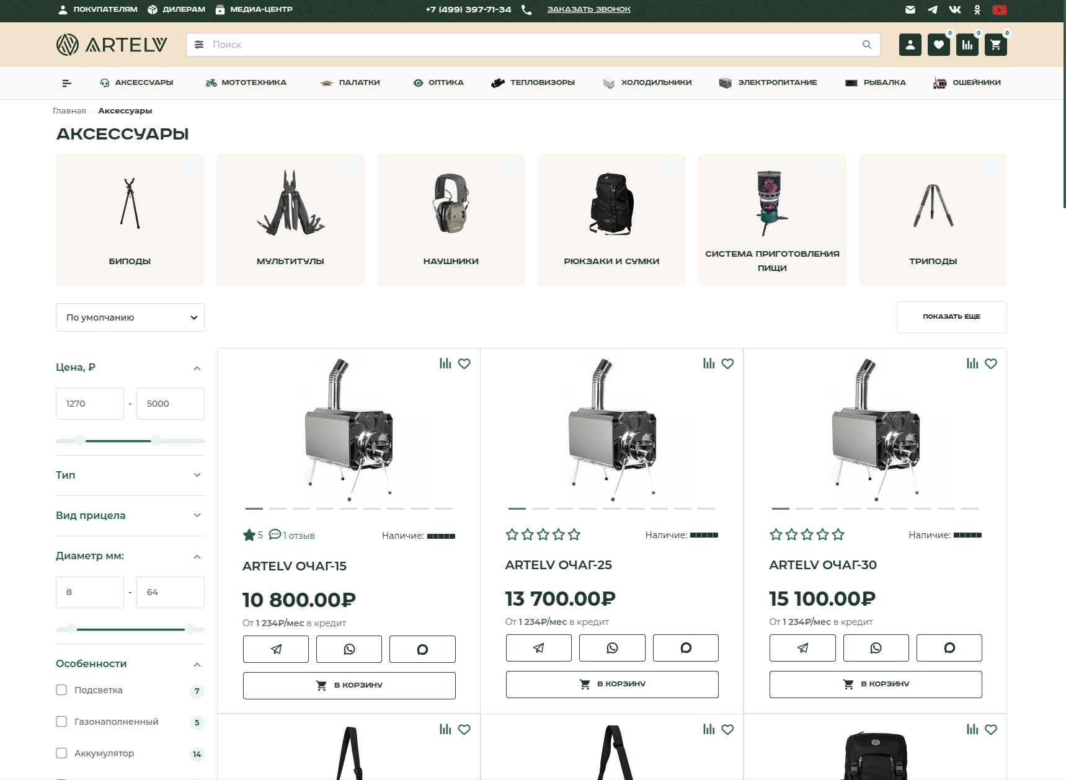
Task: Enable the Газонаполненный checkbox
Action: pyautogui.click(x=61, y=722)
